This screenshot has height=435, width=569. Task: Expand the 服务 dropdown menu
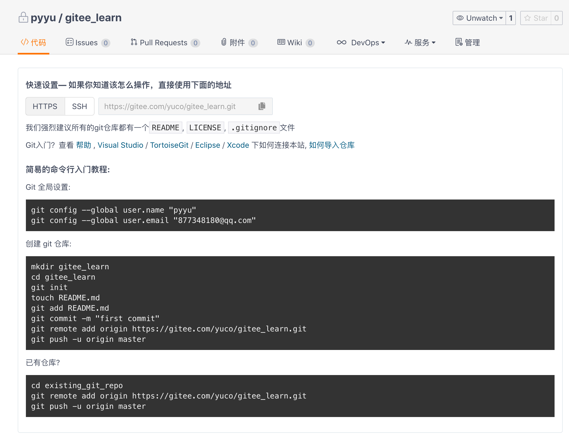434,43
